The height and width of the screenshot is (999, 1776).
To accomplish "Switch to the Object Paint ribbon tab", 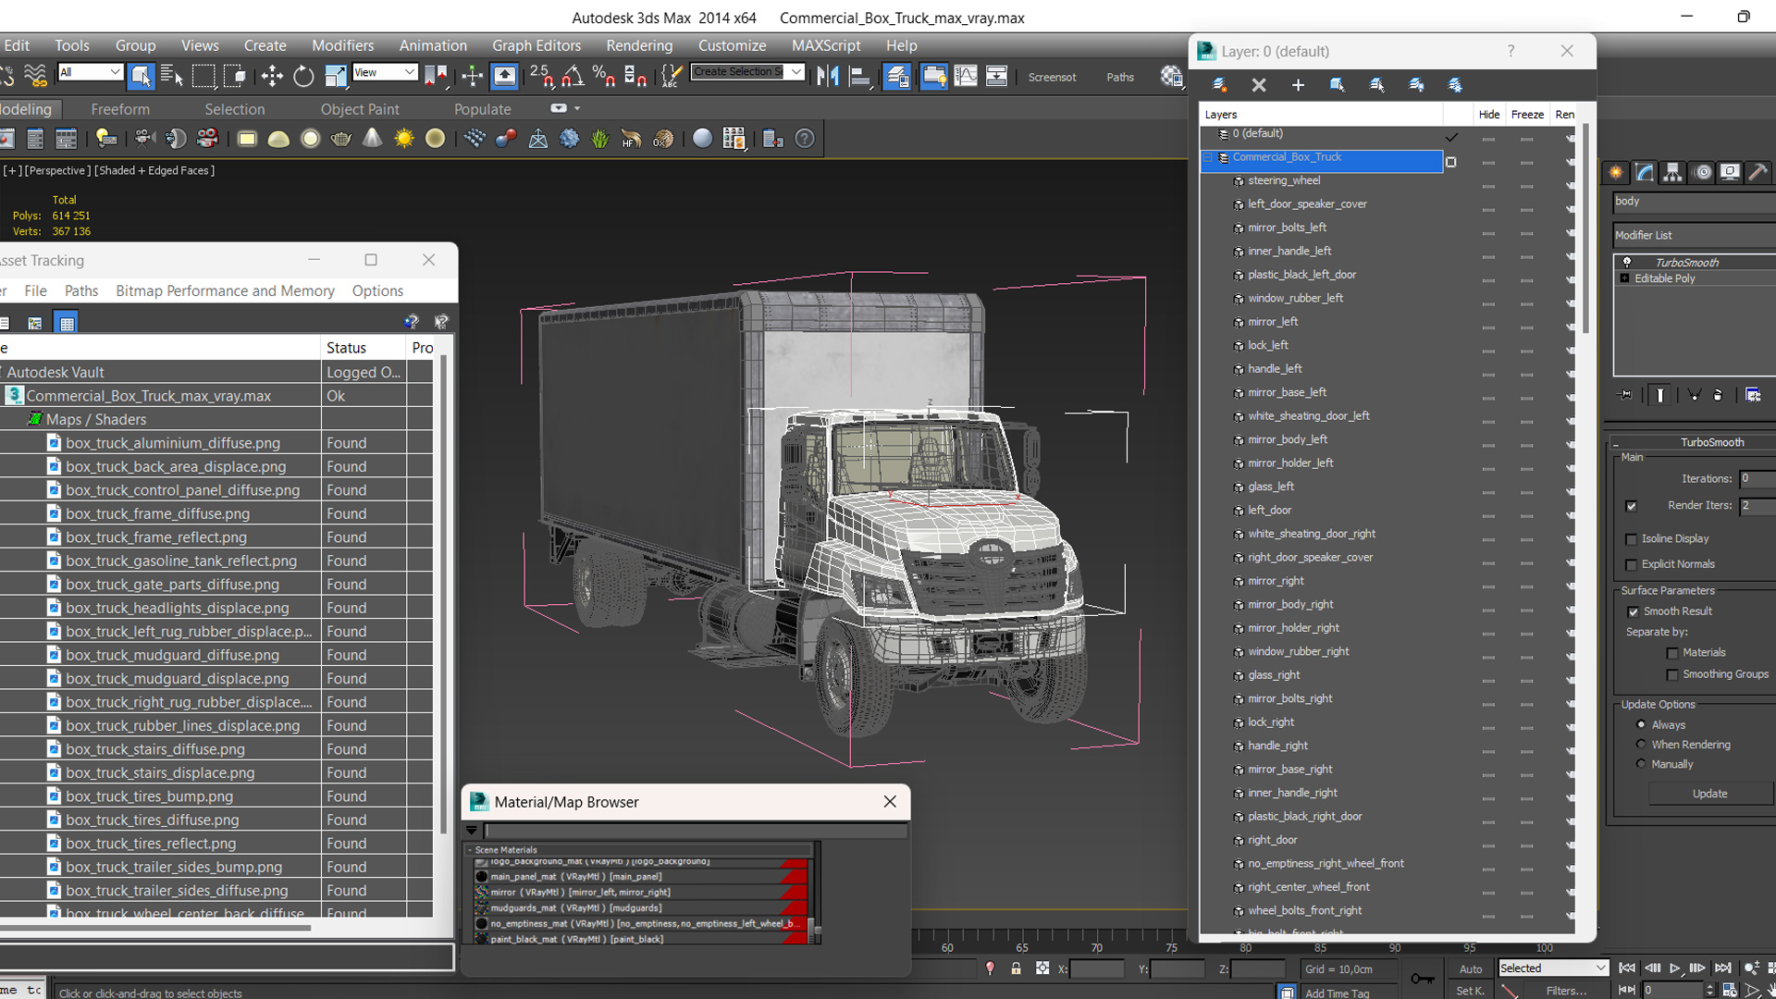I will click(x=360, y=109).
